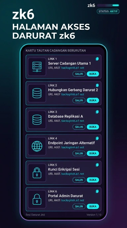Click the Version 1.10 footer text

(94, 215)
